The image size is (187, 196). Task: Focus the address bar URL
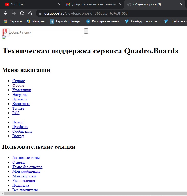tap(86, 13)
